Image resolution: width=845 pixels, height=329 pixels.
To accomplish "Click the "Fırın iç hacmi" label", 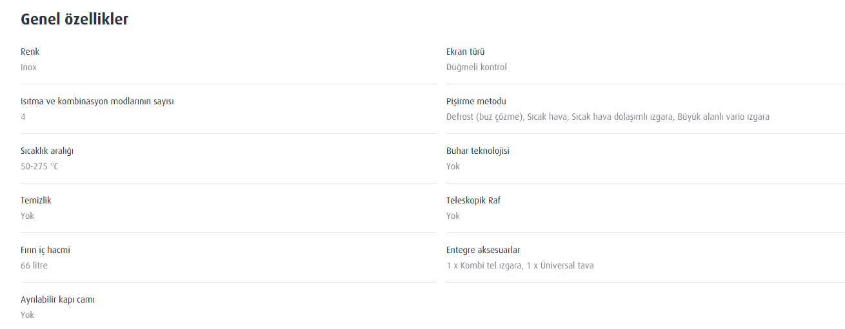I will pyautogui.click(x=45, y=250).
